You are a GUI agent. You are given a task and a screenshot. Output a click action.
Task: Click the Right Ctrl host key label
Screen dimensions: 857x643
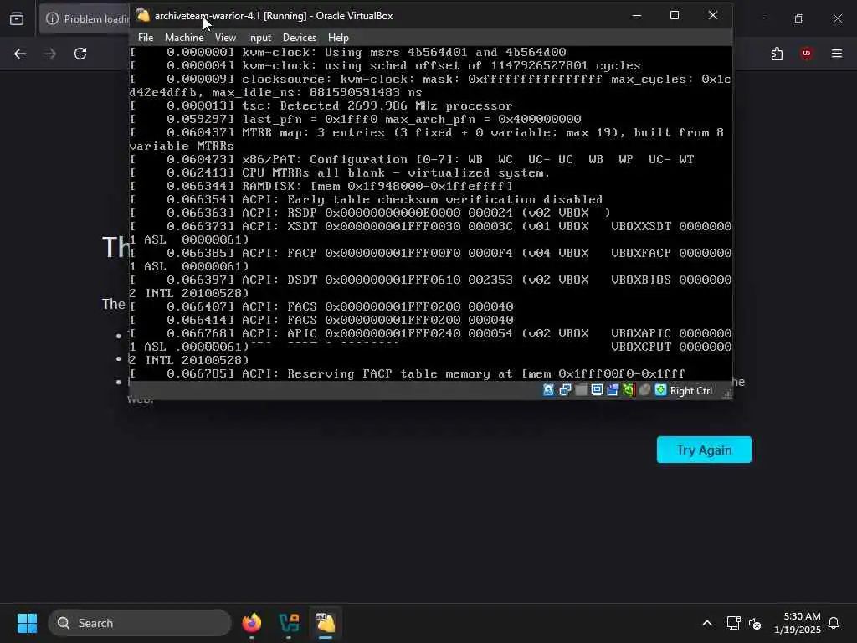[690, 390]
